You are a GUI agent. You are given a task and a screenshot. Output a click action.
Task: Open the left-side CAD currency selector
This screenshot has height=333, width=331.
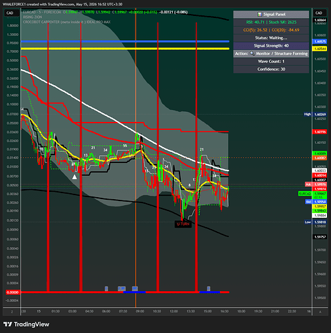[10, 13]
